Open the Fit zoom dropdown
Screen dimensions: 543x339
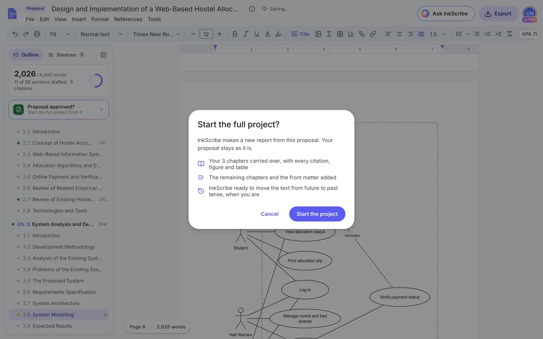[x=60, y=34]
